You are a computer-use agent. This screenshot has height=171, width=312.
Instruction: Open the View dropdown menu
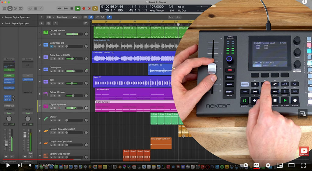[76, 17]
